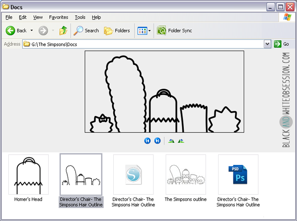
Task: Open the Help menu
Action: (96, 17)
